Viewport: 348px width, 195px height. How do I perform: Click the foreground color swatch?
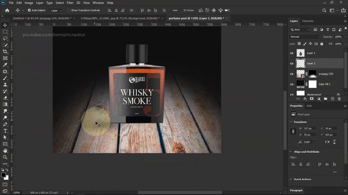point(3,175)
